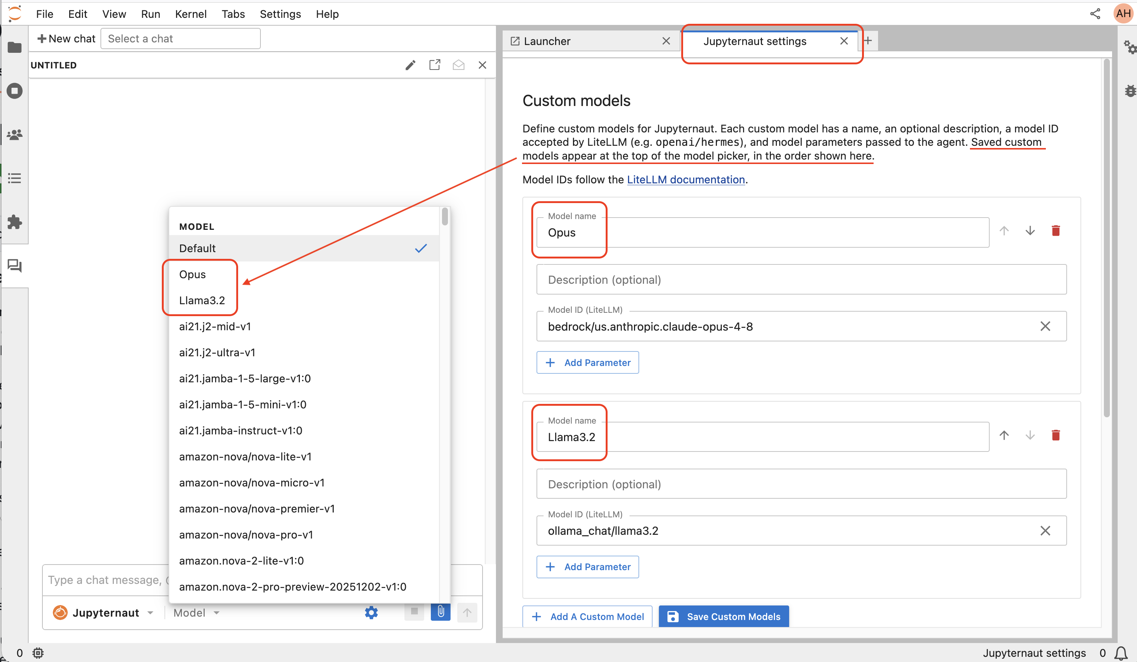The width and height of the screenshot is (1137, 662).
Task: Delete the Llama3.2 custom model
Action: [x=1056, y=435]
